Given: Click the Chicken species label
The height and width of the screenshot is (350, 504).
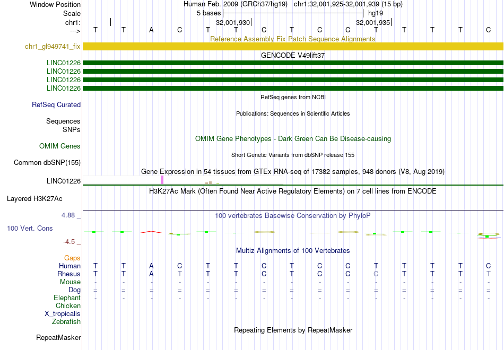Looking at the screenshot, I should tap(68, 305).
